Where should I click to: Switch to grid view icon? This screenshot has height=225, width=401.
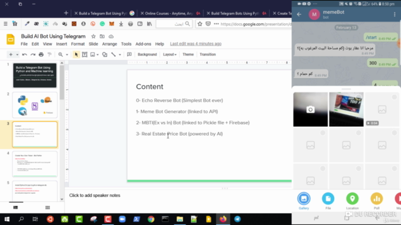pos(48,207)
